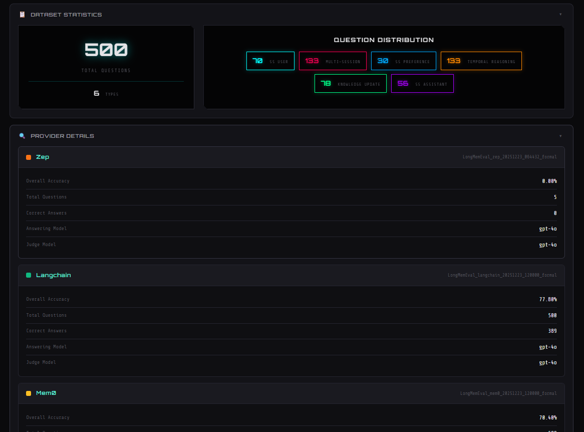Click the yellow Mem0 color swatch
This screenshot has height=432, width=584.
[x=29, y=393]
